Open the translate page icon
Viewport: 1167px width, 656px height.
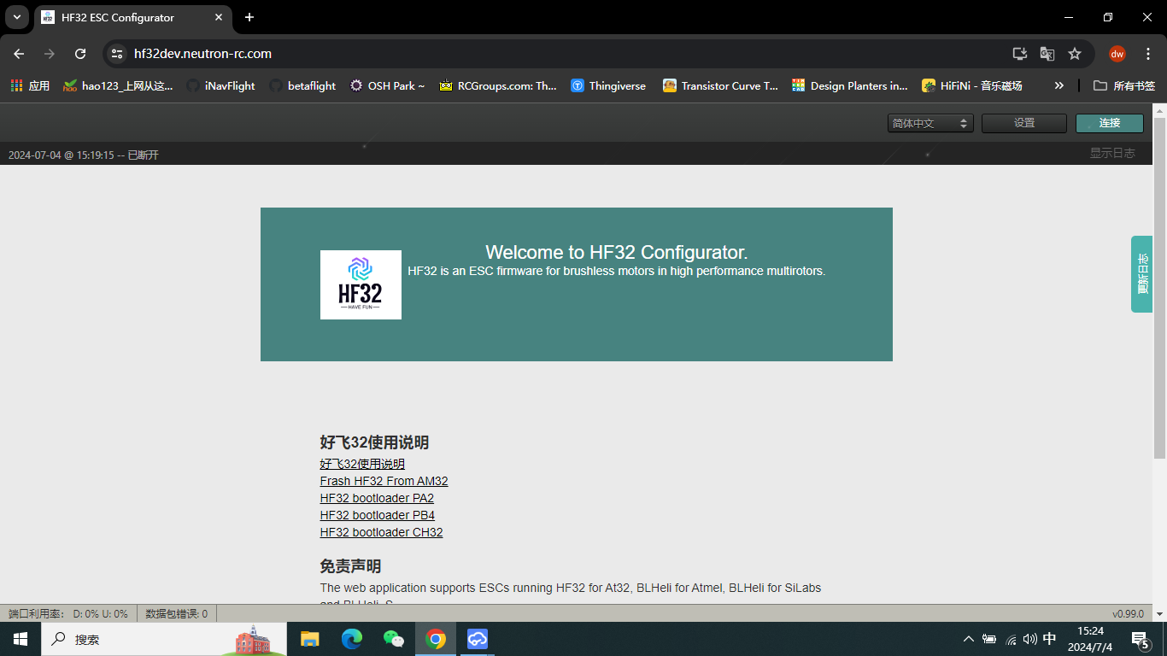coord(1047,54)
